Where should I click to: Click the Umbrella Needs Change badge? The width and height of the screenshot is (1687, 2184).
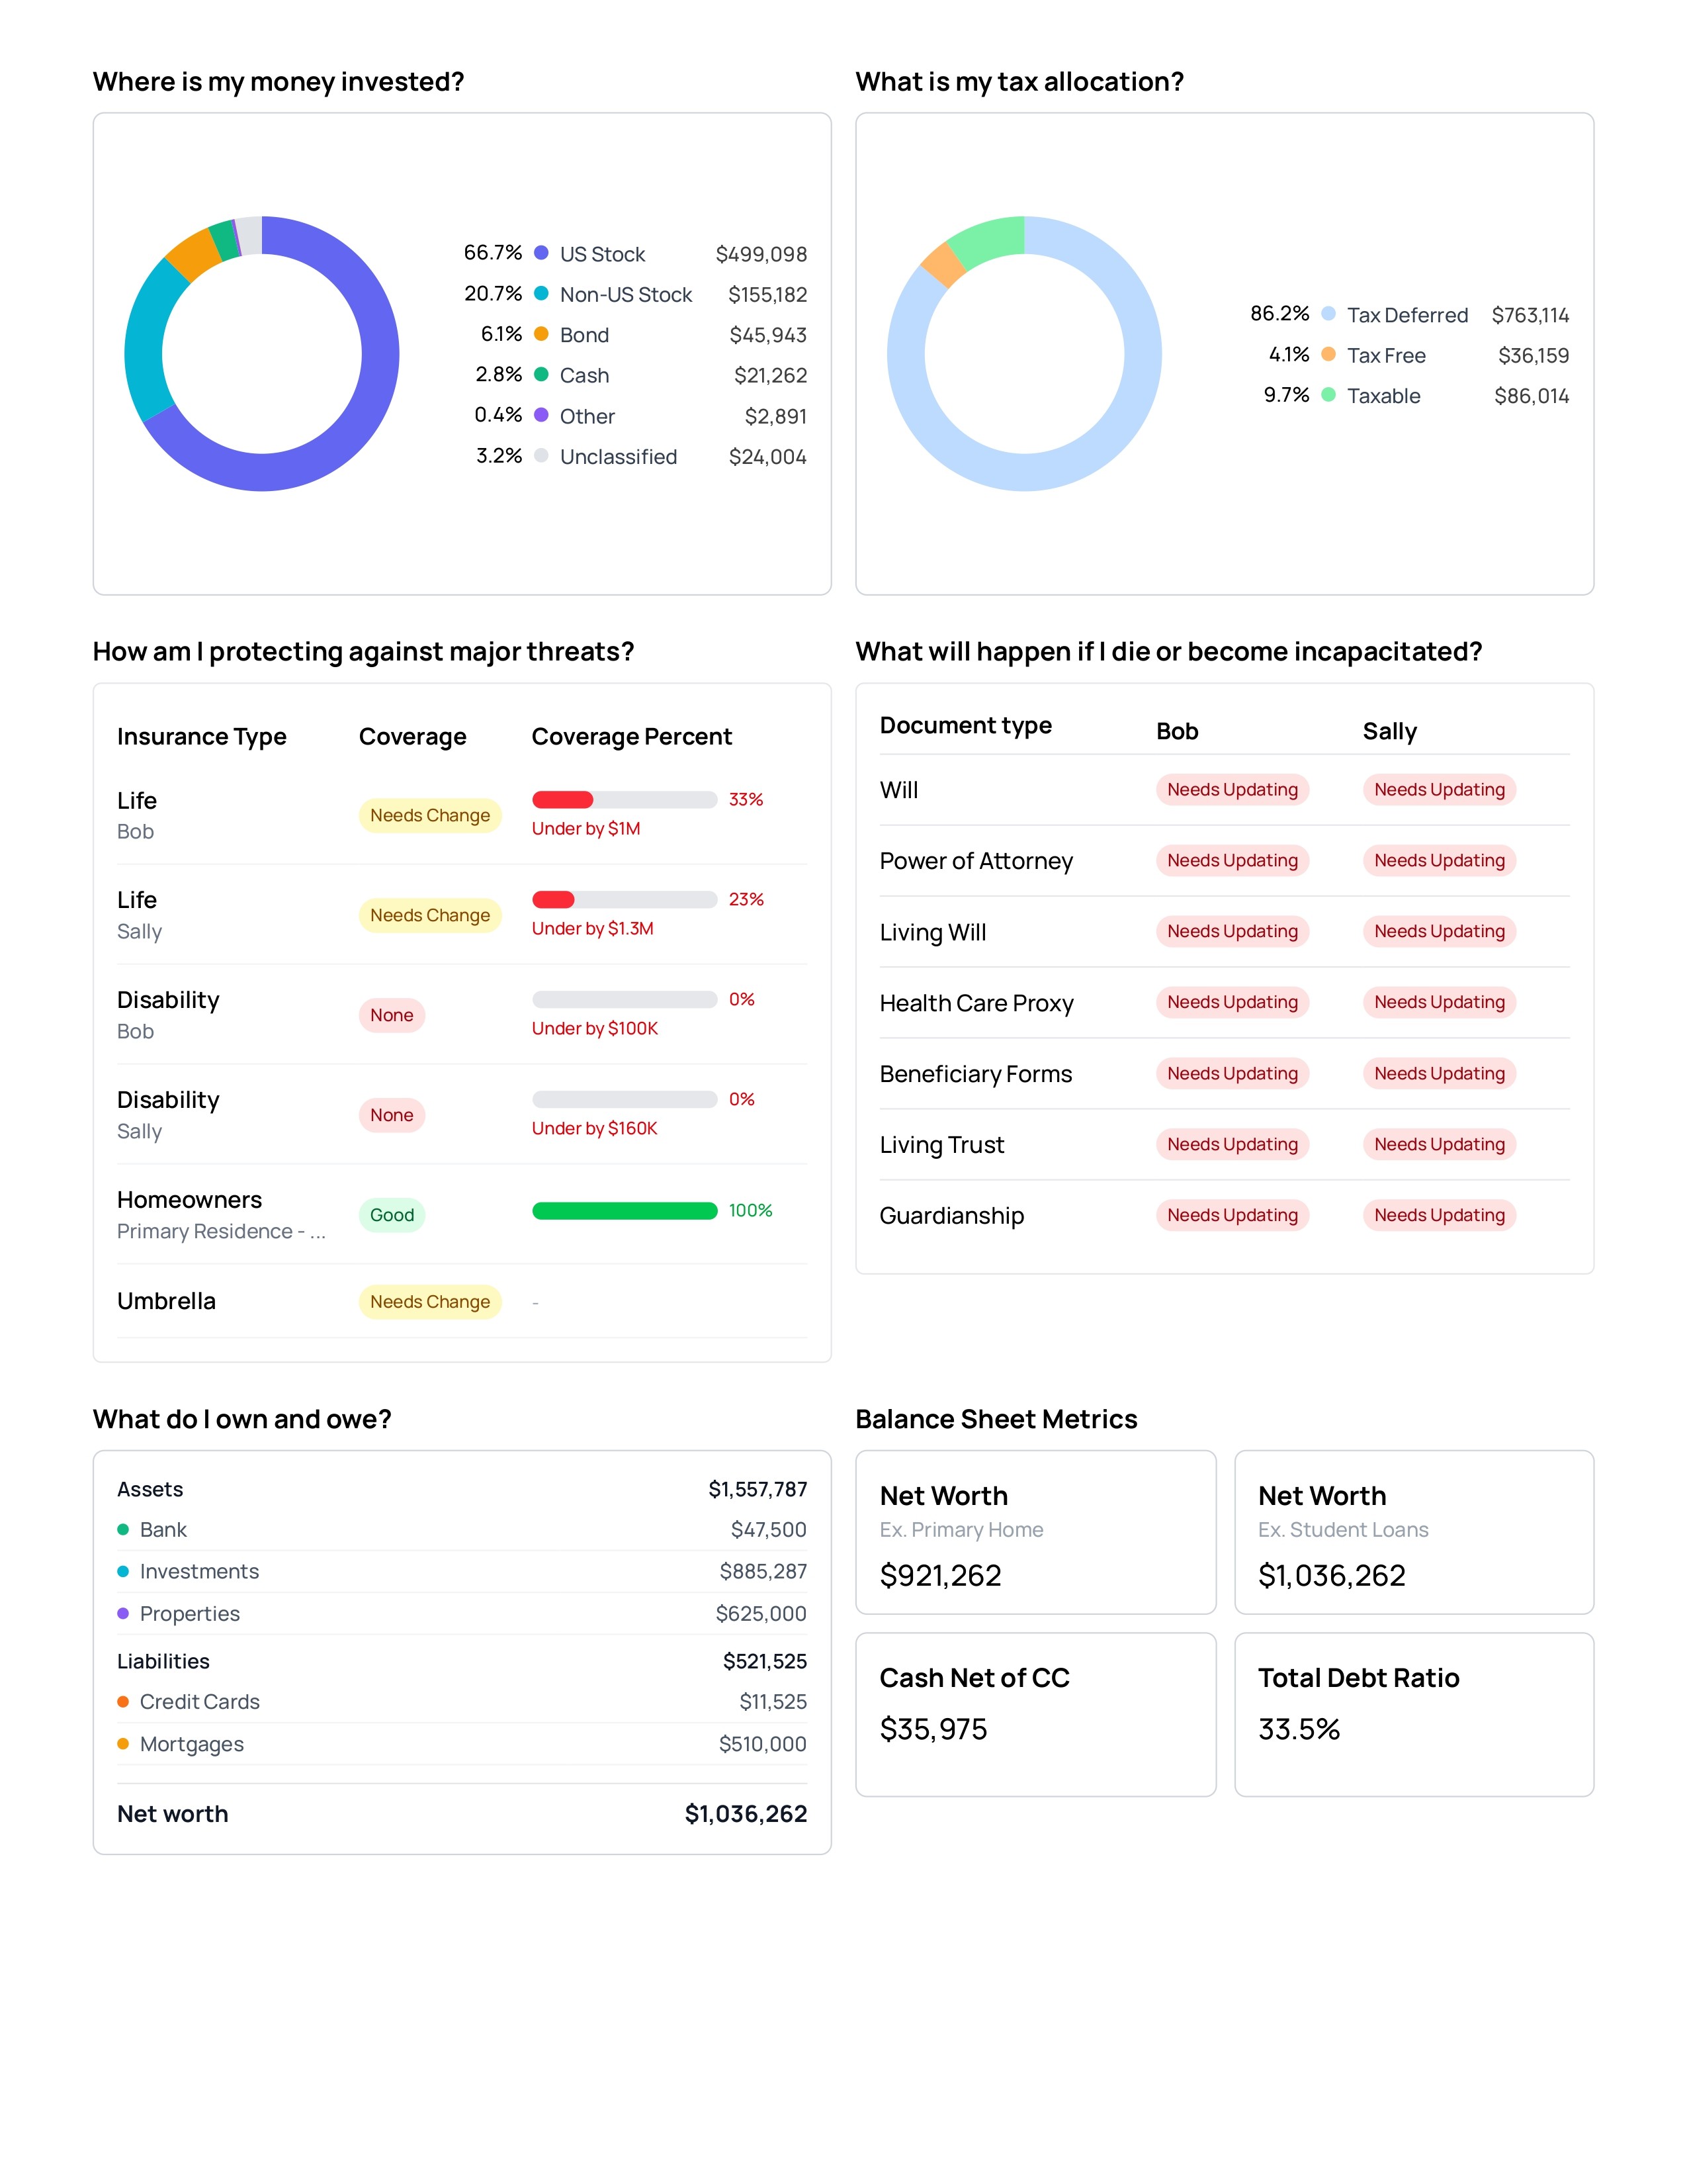click(430, 1302)
